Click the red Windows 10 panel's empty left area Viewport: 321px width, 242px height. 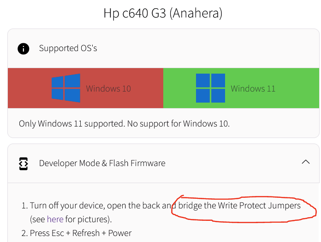tap(29, 88)
